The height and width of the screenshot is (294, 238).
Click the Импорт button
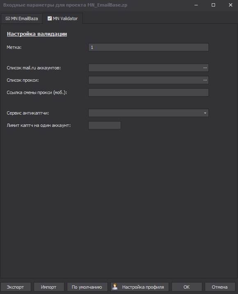(x=49, y=287)
